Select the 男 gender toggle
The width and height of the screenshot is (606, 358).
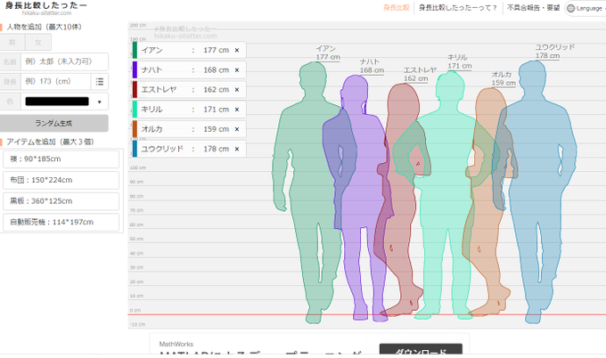pyautogui.click(x=12, y=42)
